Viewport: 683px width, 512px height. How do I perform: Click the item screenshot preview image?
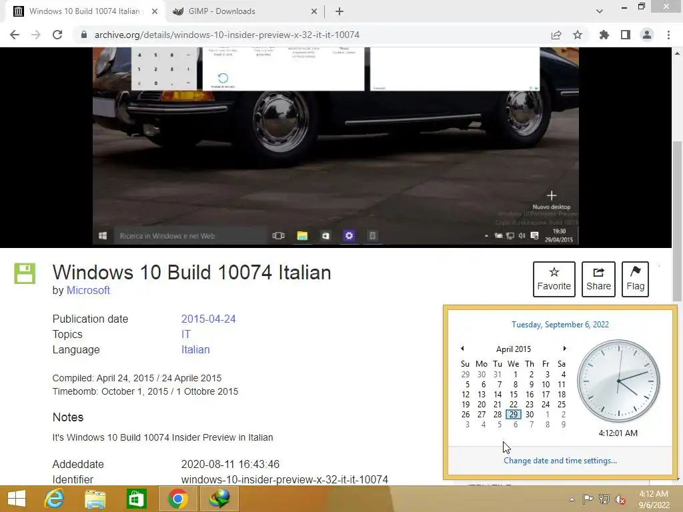coord(336,147)
